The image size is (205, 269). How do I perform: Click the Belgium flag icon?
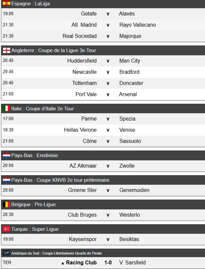point(7,204)
